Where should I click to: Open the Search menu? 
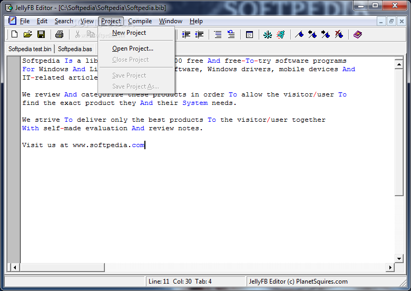click(x=64, y=21)
